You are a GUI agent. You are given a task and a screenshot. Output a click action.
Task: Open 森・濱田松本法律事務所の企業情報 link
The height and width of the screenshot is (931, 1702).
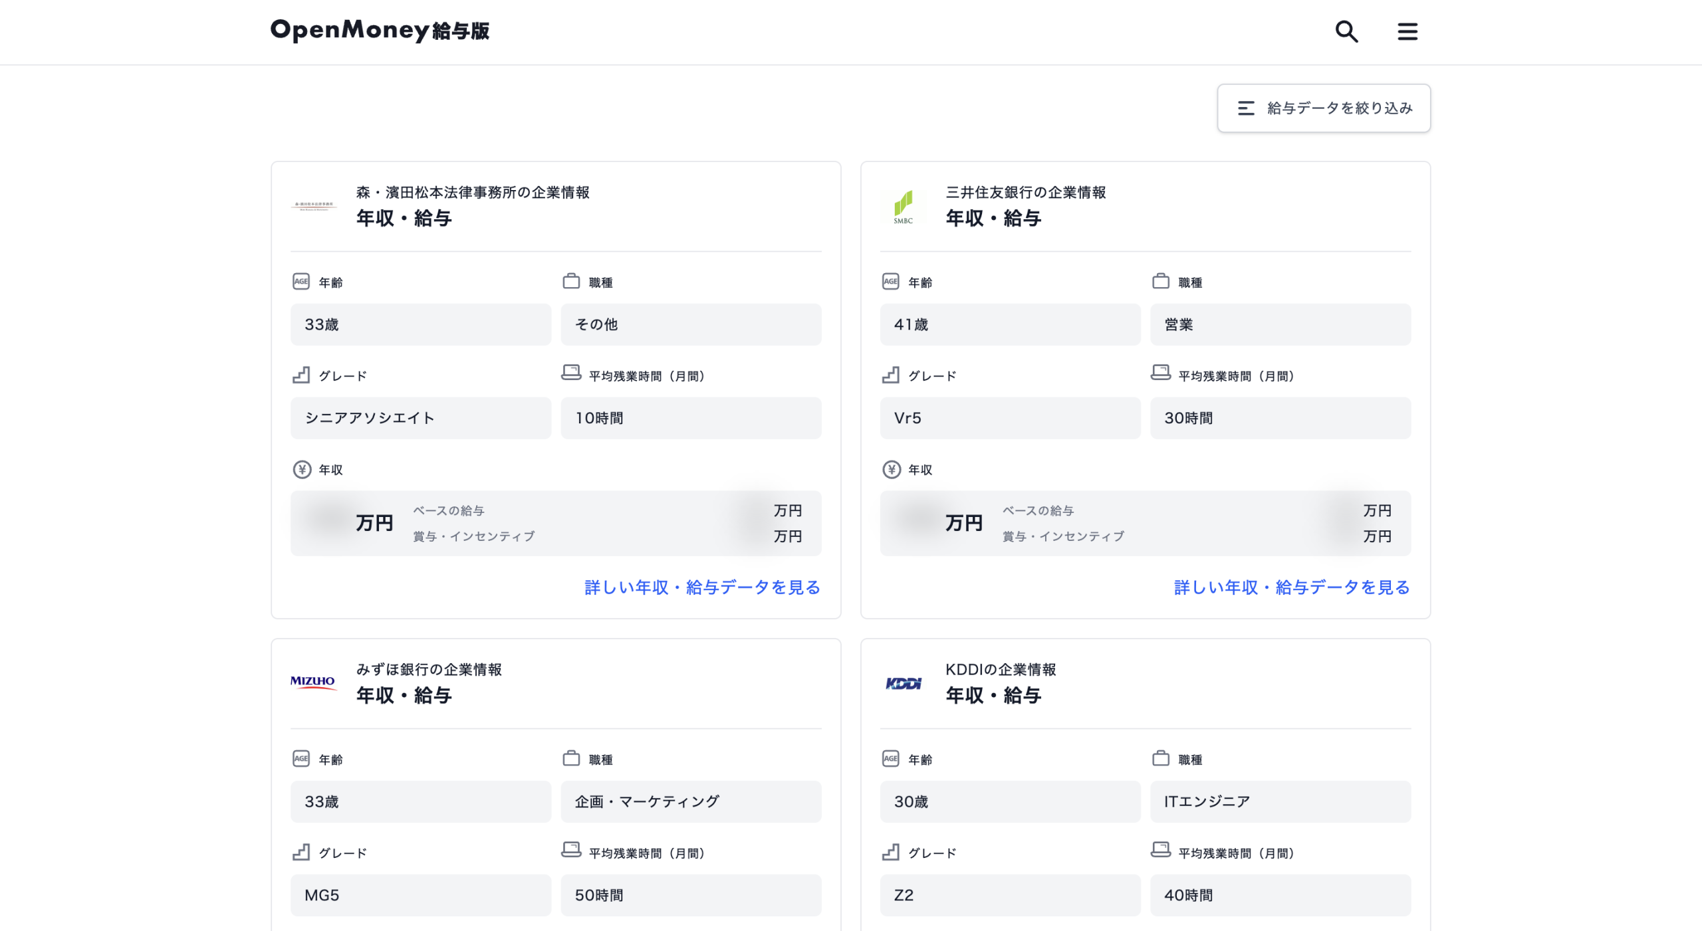[473, 192]
